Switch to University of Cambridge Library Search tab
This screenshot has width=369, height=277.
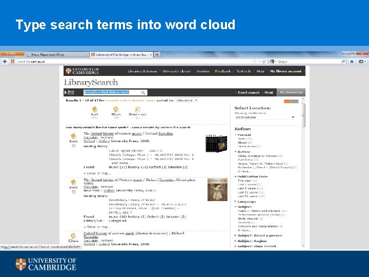point(121,54)
